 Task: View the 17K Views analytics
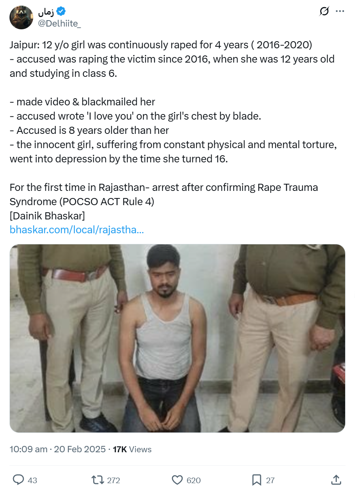132,449
